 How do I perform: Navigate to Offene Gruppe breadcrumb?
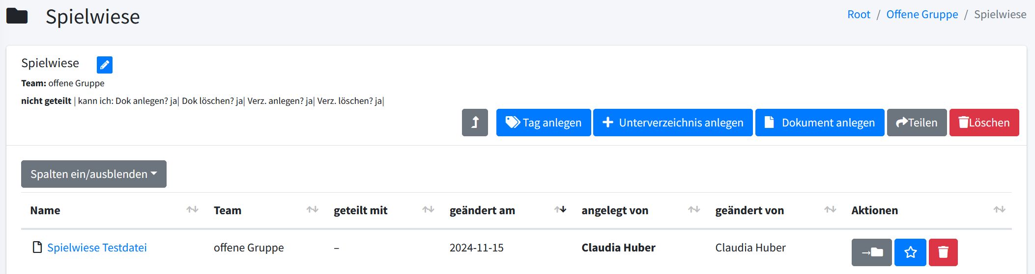click(x=922, y=15)
